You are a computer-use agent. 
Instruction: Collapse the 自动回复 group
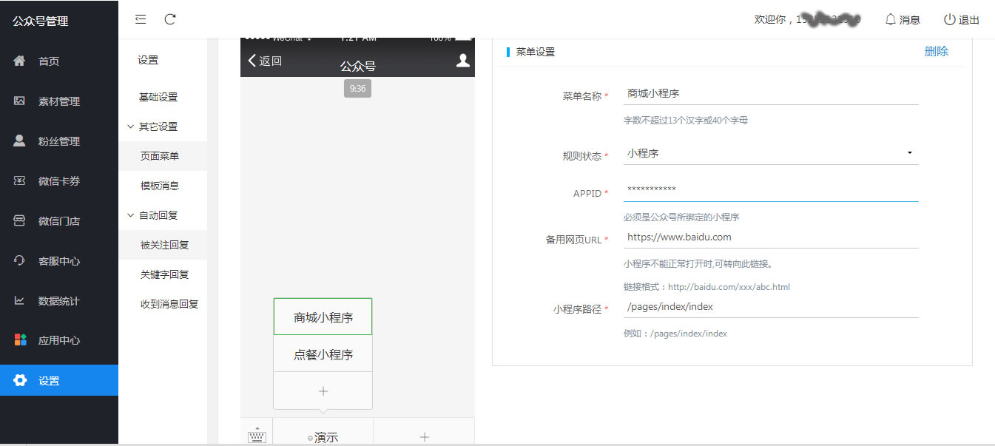130,215
